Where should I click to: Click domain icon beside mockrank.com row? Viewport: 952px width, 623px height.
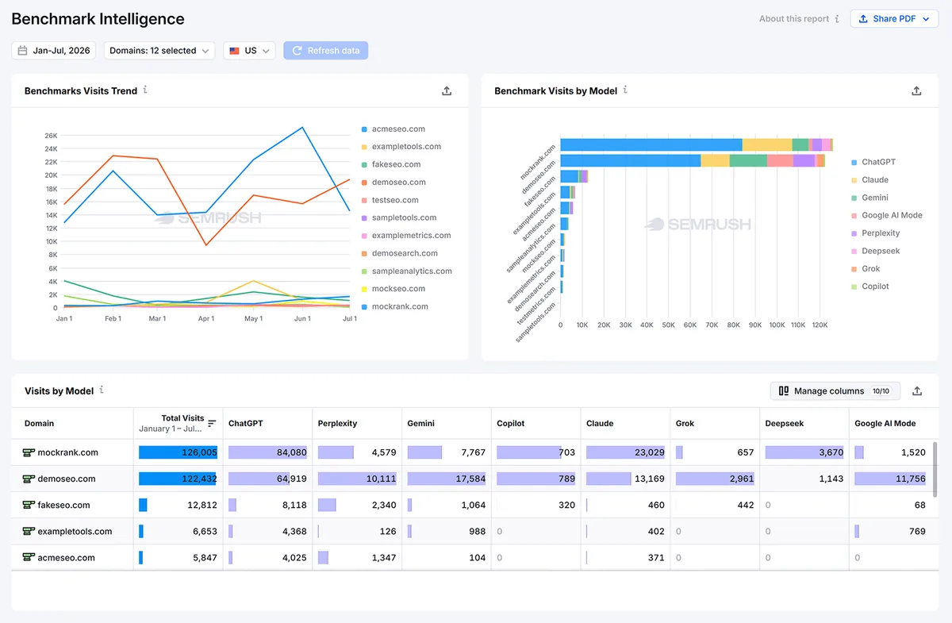[29, 452]
